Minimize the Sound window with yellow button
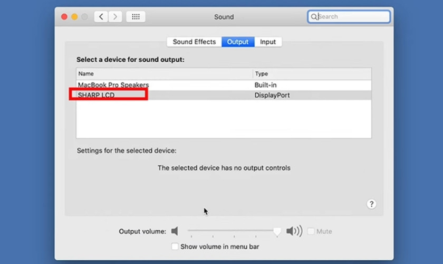443x264 pixels. (74, 17)
